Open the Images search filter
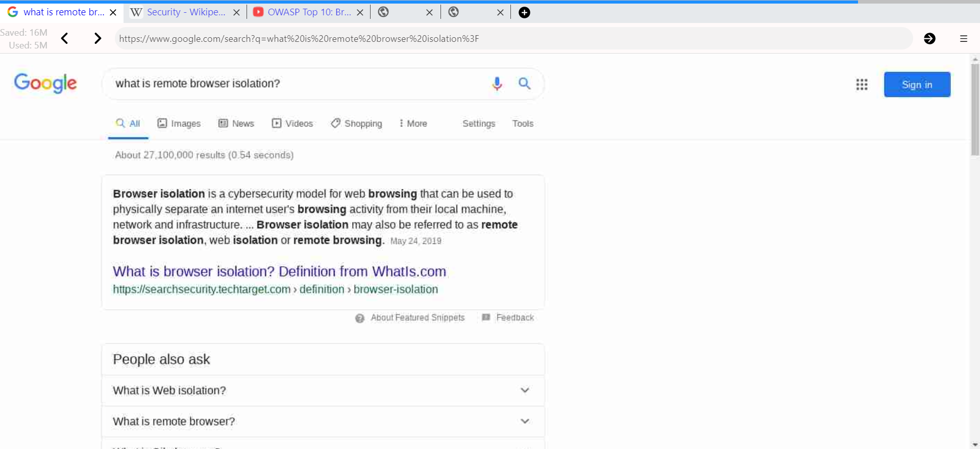 (179, 123)
